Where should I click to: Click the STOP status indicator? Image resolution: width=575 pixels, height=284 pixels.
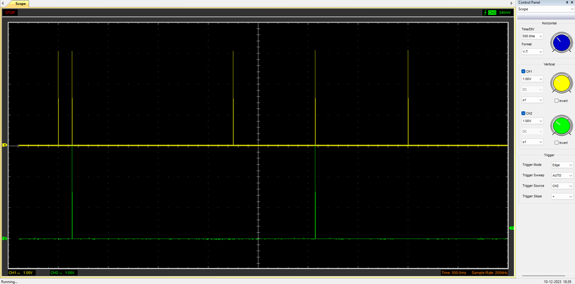point(10,13)
